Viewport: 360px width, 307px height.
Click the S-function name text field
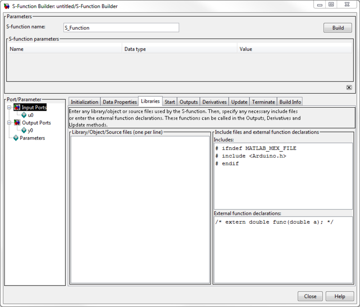(x=121, y=27)
